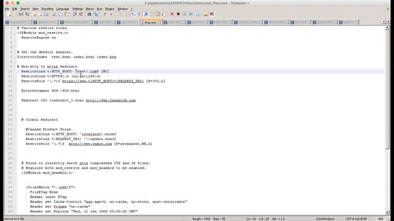Image resolution: width=394 pixels, height=221 pixels.
Task: Click the New file toolbar icon
Action: point(9,14)
